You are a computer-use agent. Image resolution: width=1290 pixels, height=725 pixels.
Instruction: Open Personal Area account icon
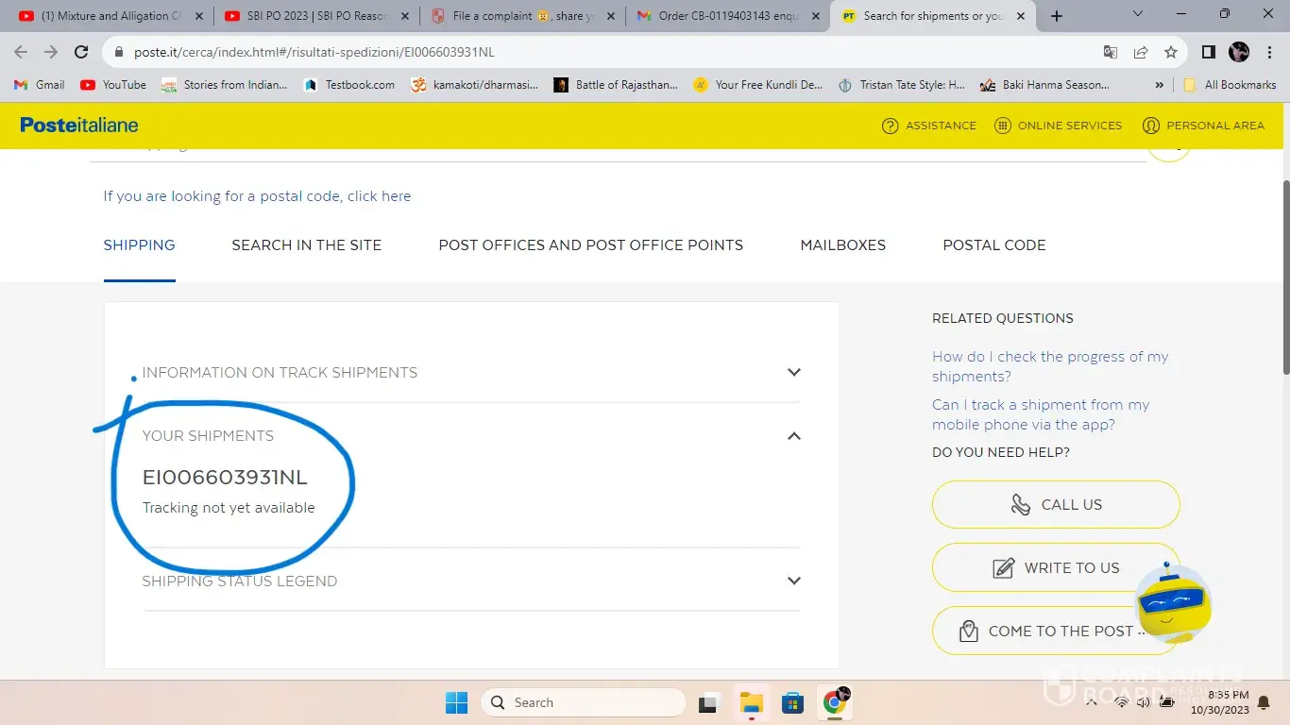pyautogui.click(x=1150, y=126)
